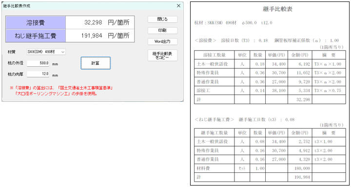Click the 溶接工 row label

point(204,91)
